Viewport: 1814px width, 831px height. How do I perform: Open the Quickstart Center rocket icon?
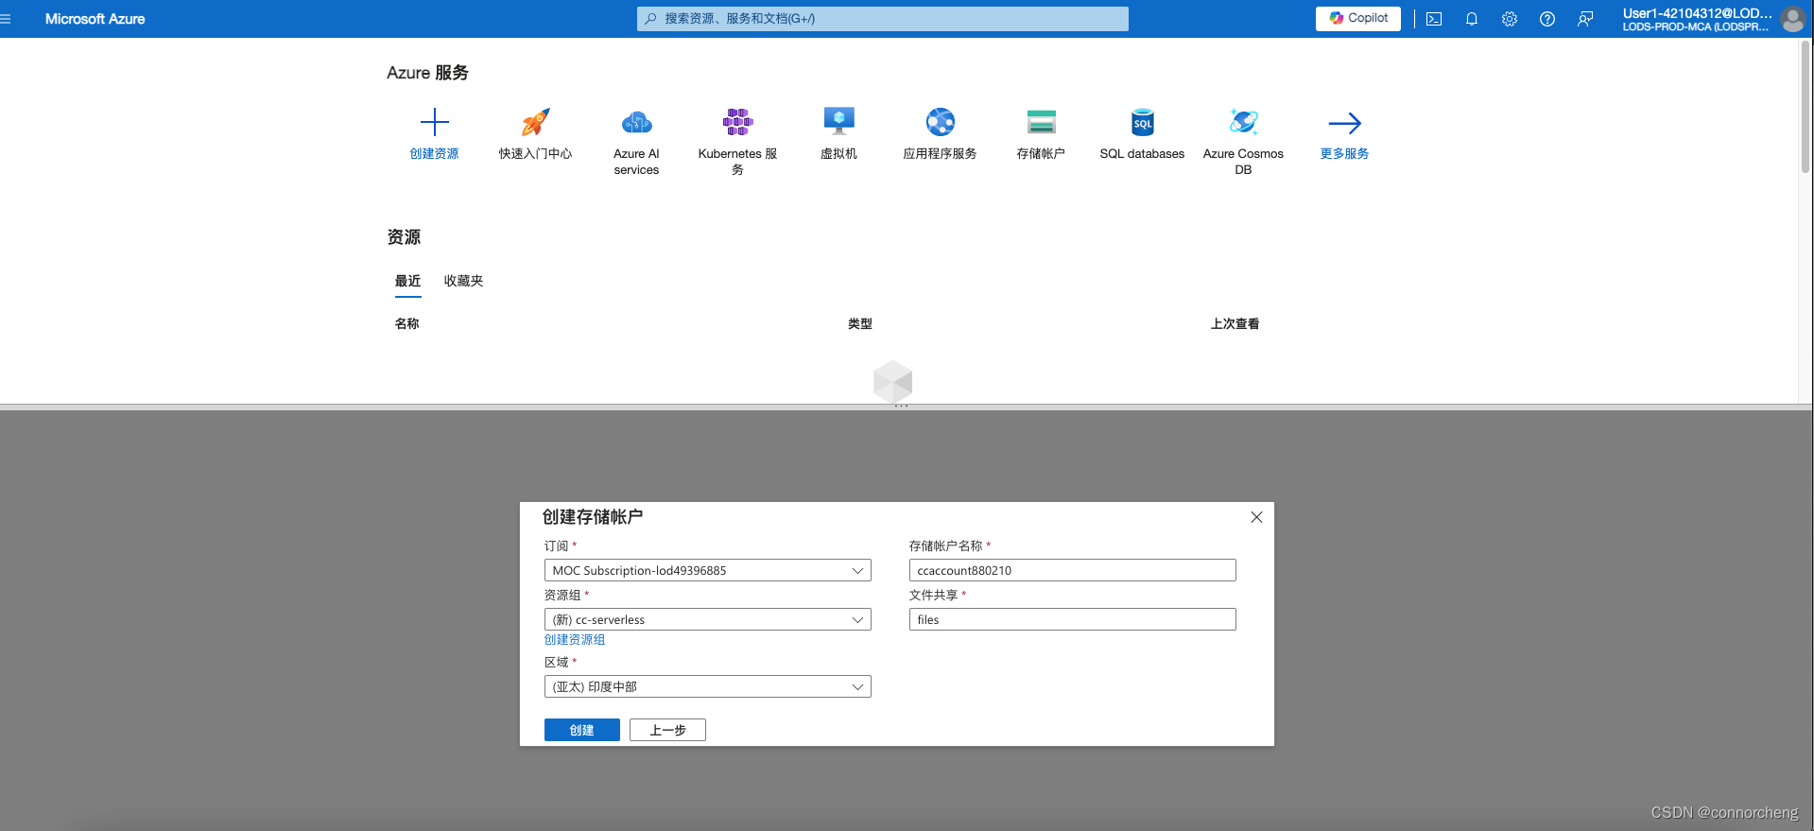pyautogui.click(x=535, y=122)
